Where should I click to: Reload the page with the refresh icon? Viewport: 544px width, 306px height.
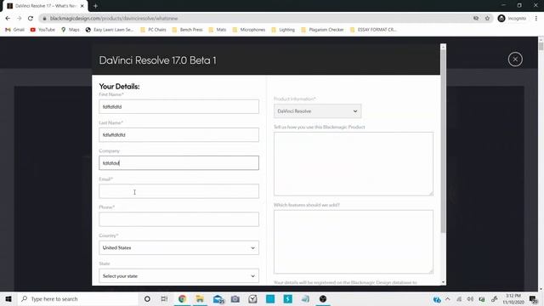pos(31,19)
